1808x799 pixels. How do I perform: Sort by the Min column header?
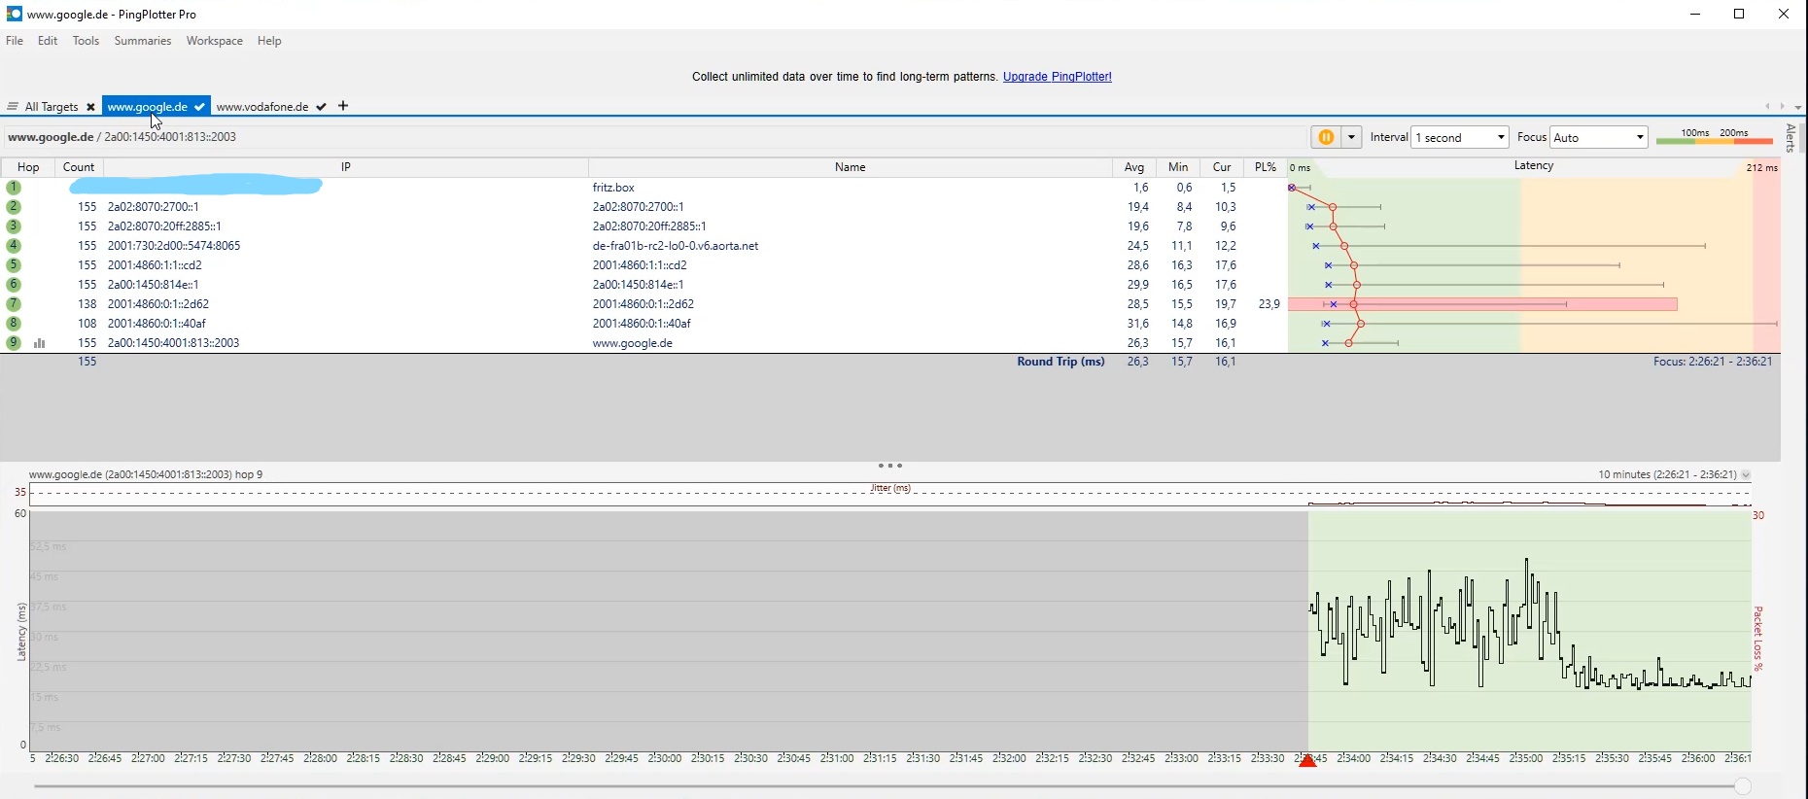[1178, 167]
